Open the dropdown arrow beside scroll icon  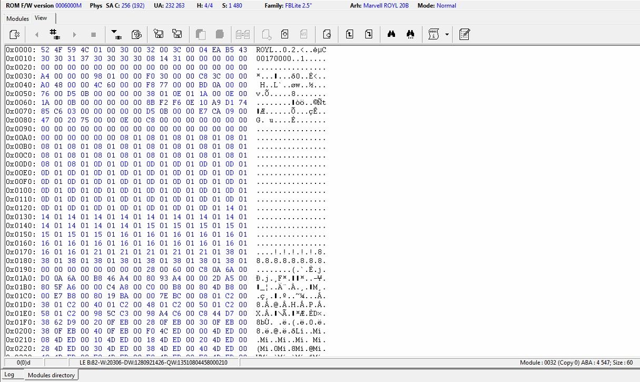447,34
